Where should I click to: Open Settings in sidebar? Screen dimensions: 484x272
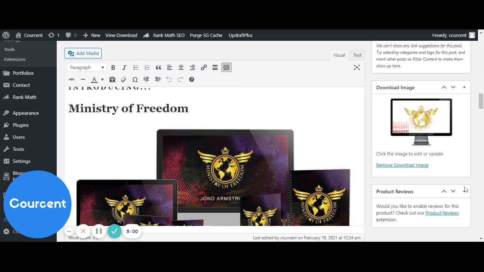point(22,161)
